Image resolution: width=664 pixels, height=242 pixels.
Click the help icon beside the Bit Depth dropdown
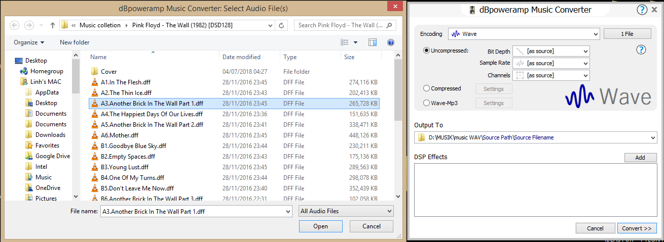point(641,50)
